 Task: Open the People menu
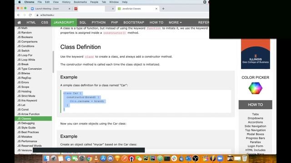point(94,2)
